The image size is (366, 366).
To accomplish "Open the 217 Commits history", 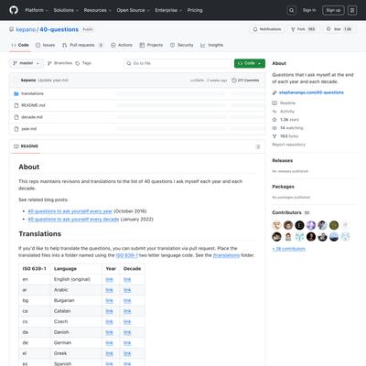I will click(245, 81).
